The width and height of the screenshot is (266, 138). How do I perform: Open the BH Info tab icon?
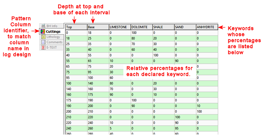pos(43,26)
